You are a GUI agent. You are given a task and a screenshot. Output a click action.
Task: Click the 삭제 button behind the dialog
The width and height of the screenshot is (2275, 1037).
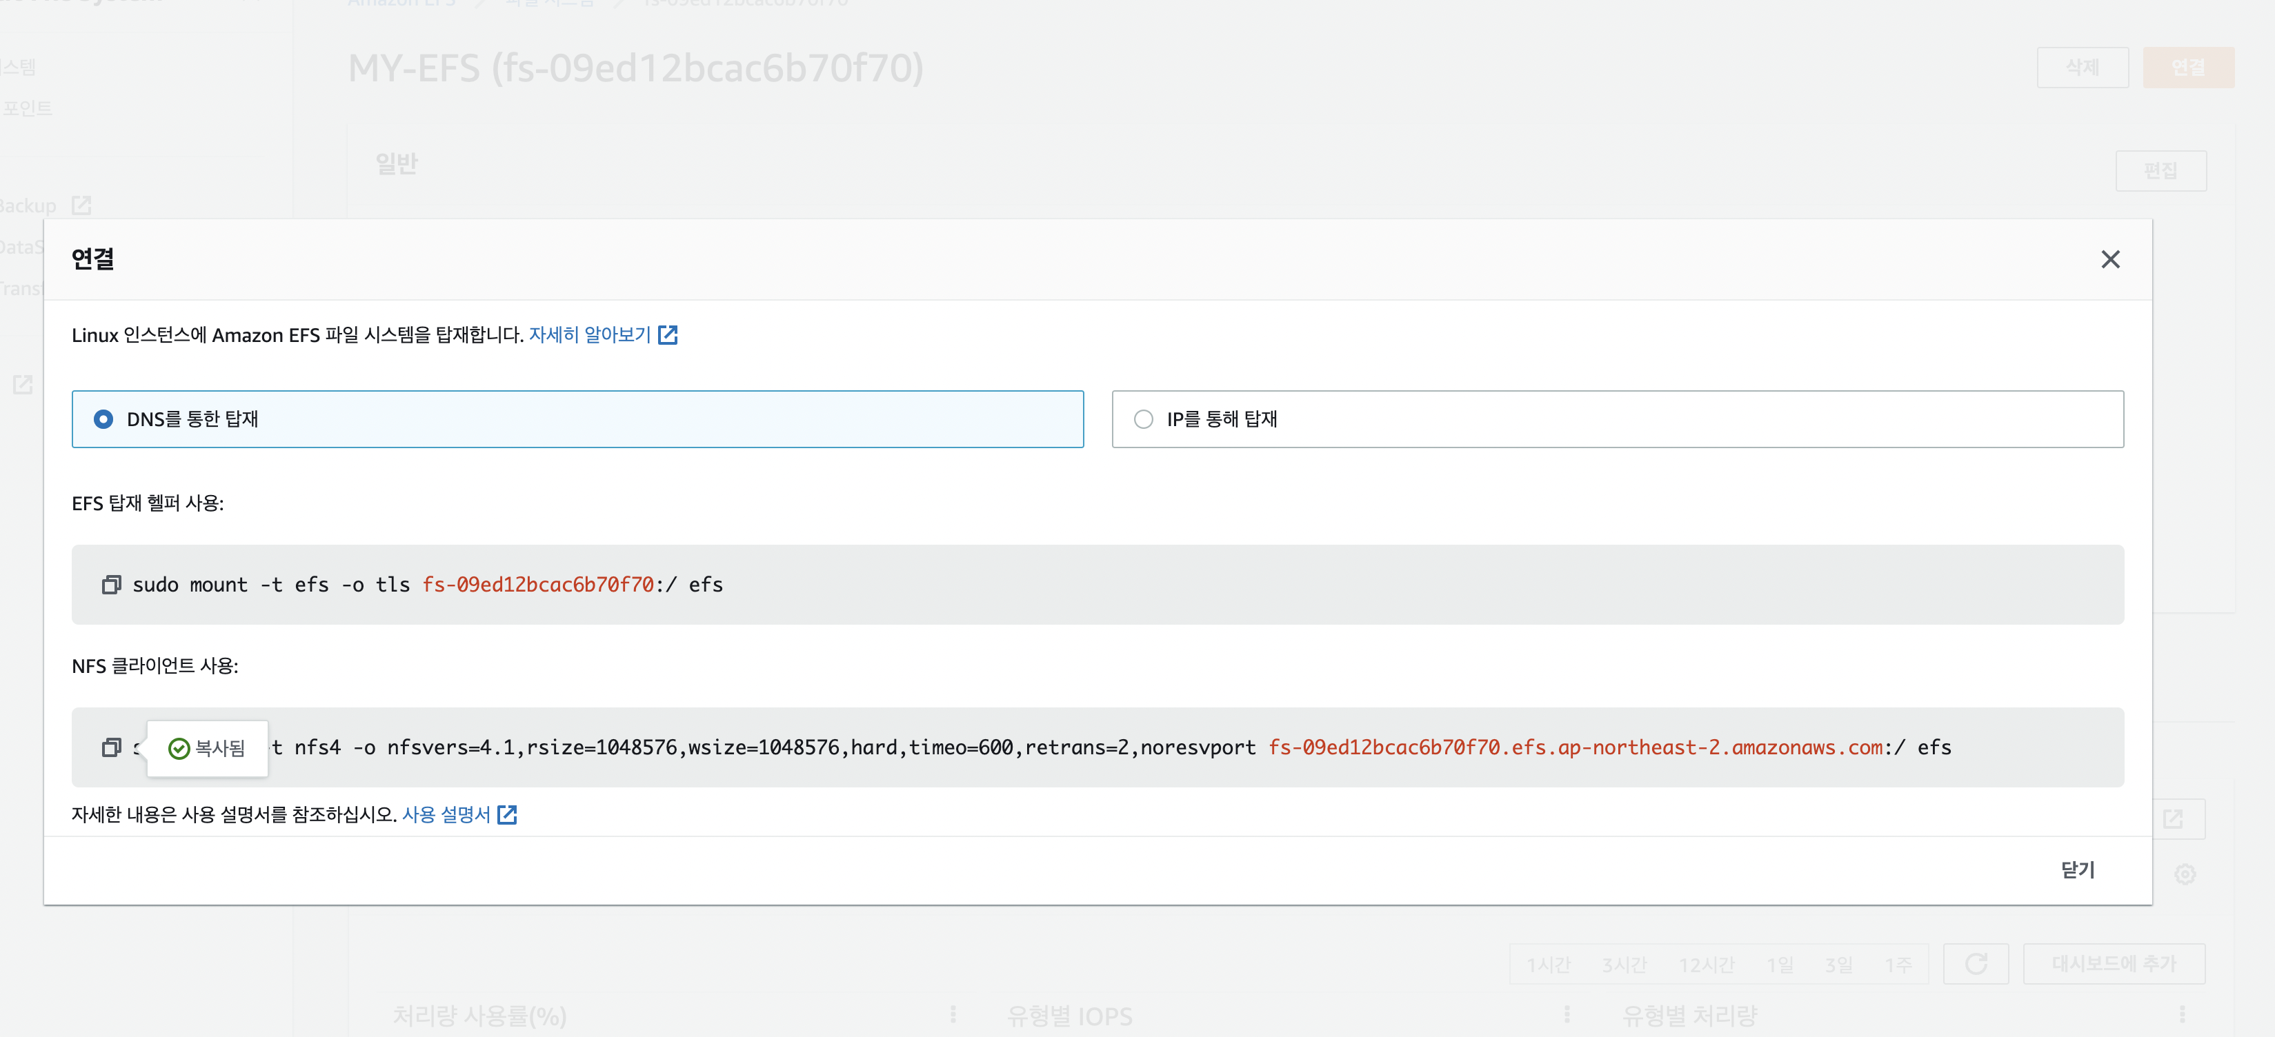coord(2083,68)
